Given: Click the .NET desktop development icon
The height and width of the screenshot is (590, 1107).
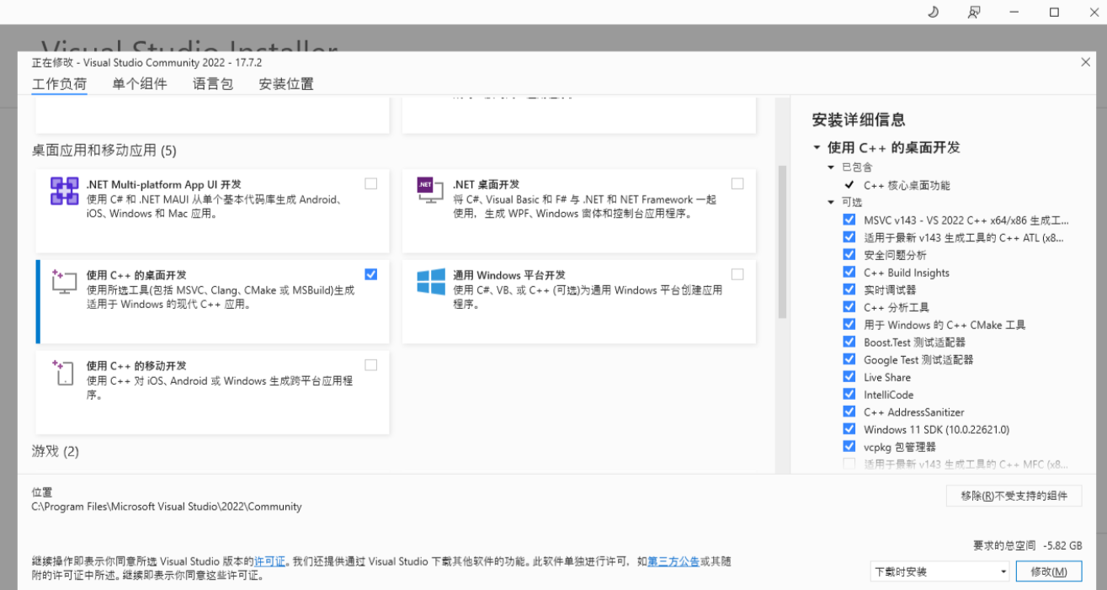Looking at the screenshot, I should 431,190.
